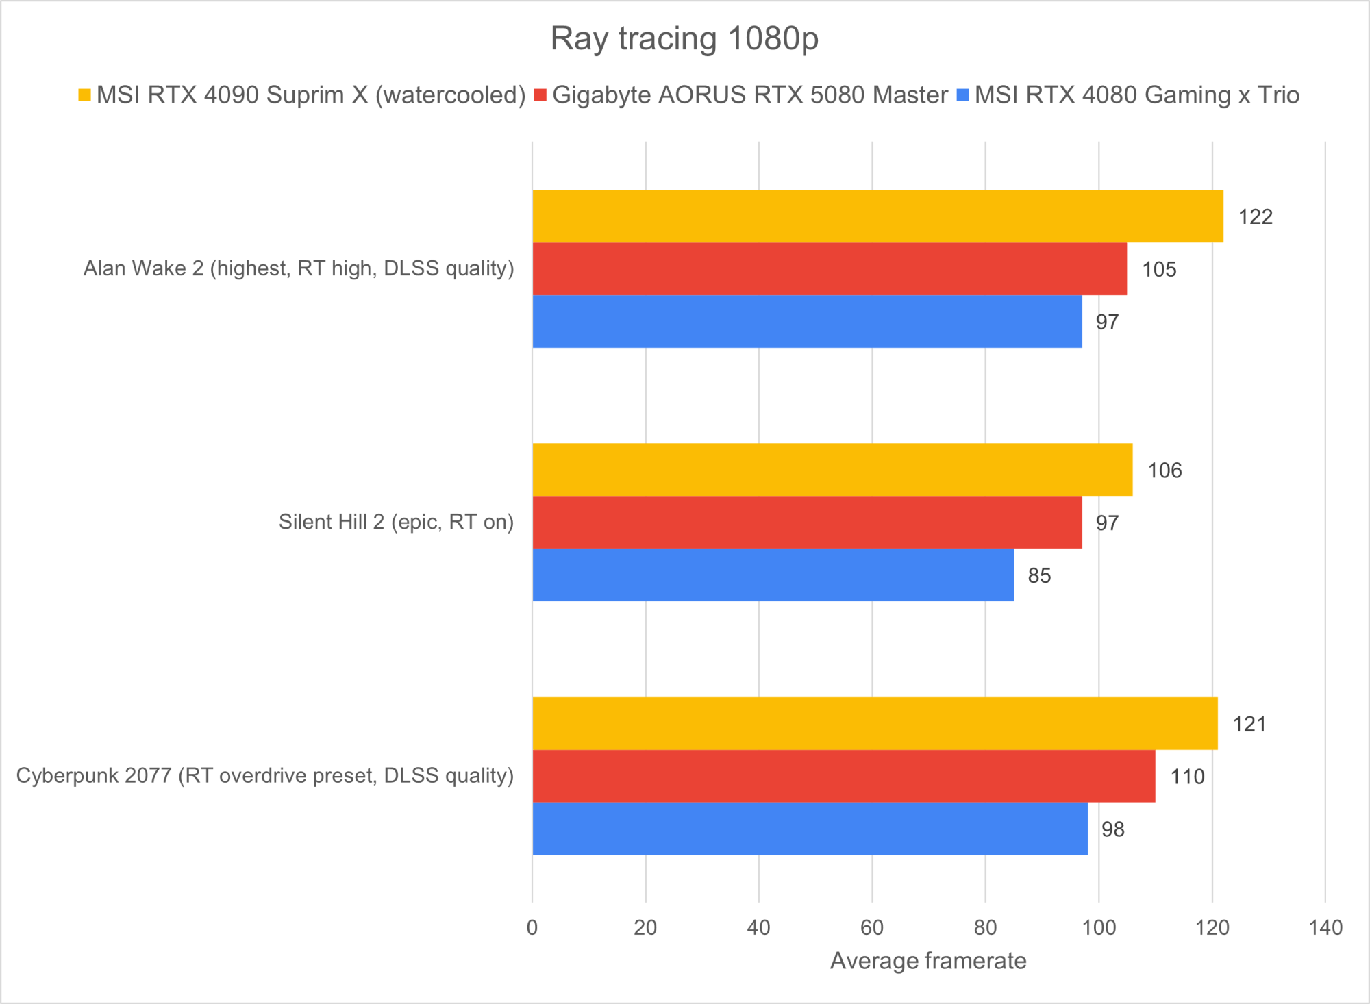Click the chart title 'Ray tracing 1080p'
Image resolution: width=1370 pixels, height=1004 pixels.
tap(684, 39)
